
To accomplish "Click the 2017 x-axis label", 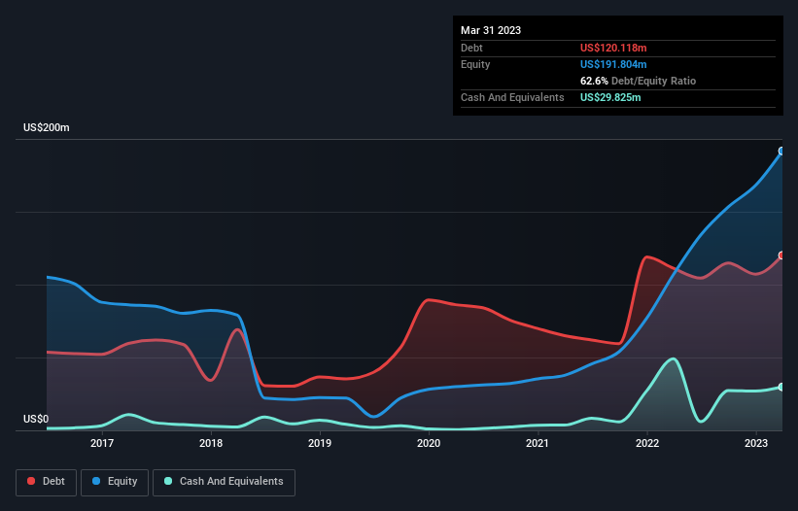I will tap(102, 443).
